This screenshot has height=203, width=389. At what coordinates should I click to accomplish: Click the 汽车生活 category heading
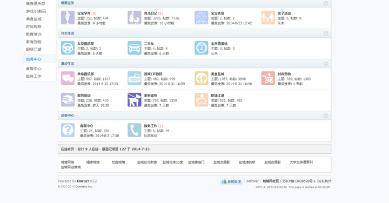68,33
